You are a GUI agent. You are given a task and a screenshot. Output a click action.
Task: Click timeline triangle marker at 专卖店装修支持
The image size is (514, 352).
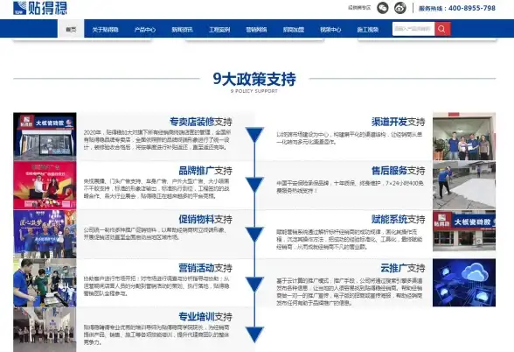tap(254, 134)
